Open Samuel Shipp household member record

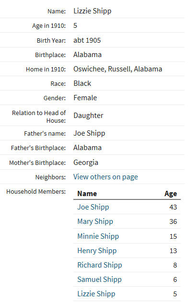pyautogui.click(x=99, y=280)
